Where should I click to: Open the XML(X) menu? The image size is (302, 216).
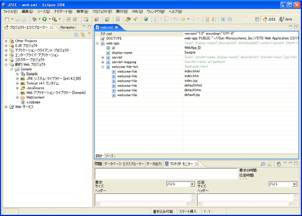137,12
